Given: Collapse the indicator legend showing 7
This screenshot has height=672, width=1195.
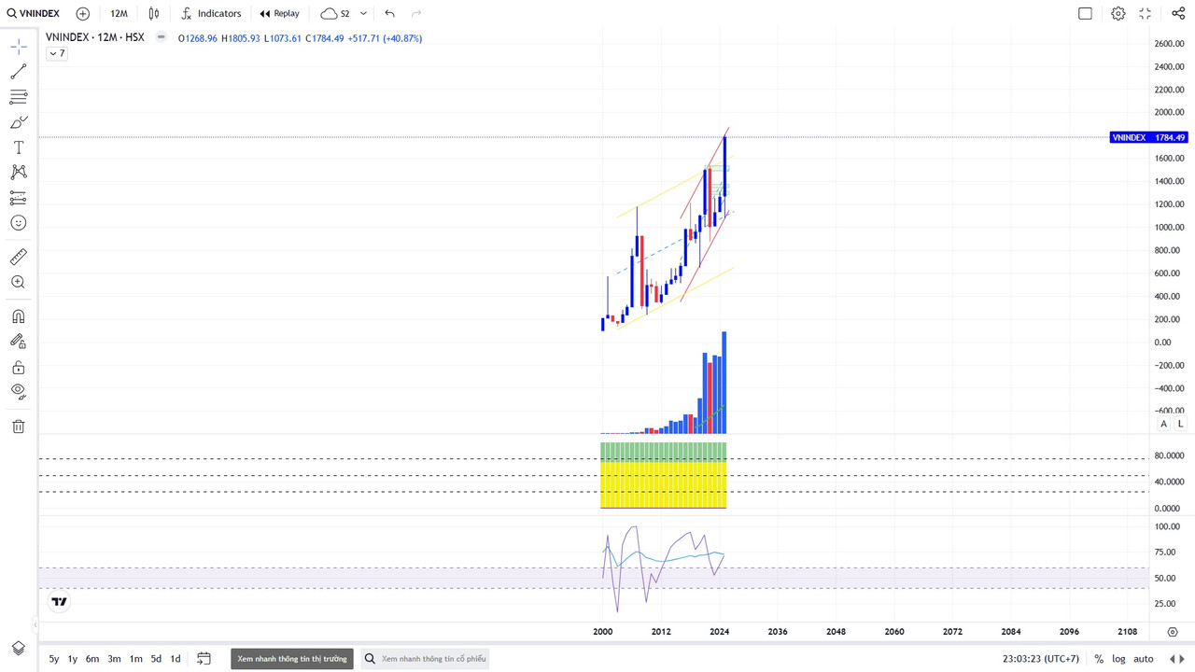Looking at the screenshot, I should (57, 53).
